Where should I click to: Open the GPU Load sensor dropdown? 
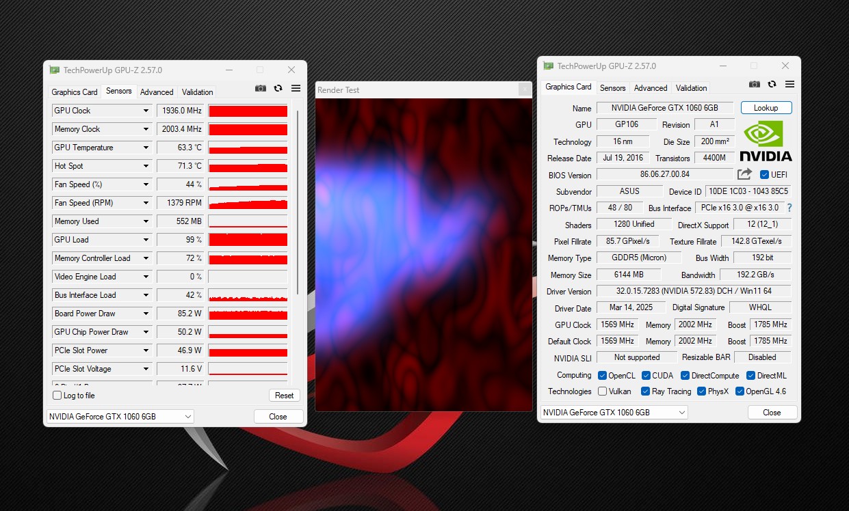click(146, 240)
